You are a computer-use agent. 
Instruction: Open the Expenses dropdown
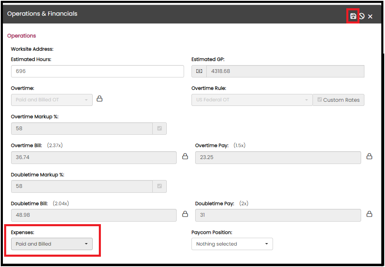point(52,244)
